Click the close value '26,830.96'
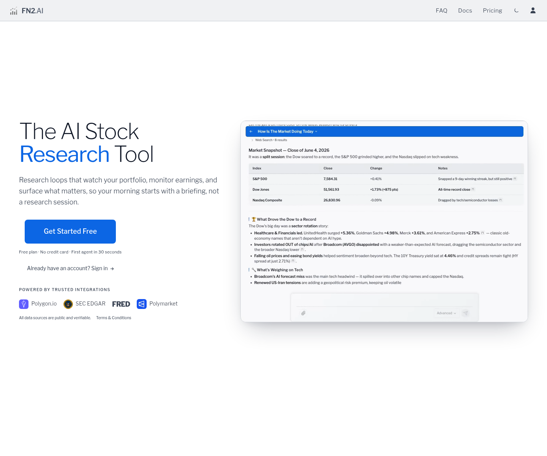Image resolution: width=547 pixels, height=456 pixels. coord(332,200)
